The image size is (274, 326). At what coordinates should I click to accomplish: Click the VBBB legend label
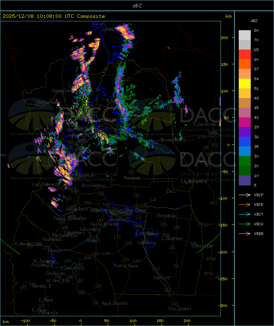click(258, 233)
